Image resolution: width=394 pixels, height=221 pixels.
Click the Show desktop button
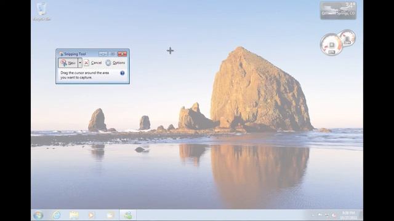coord(361,215)
